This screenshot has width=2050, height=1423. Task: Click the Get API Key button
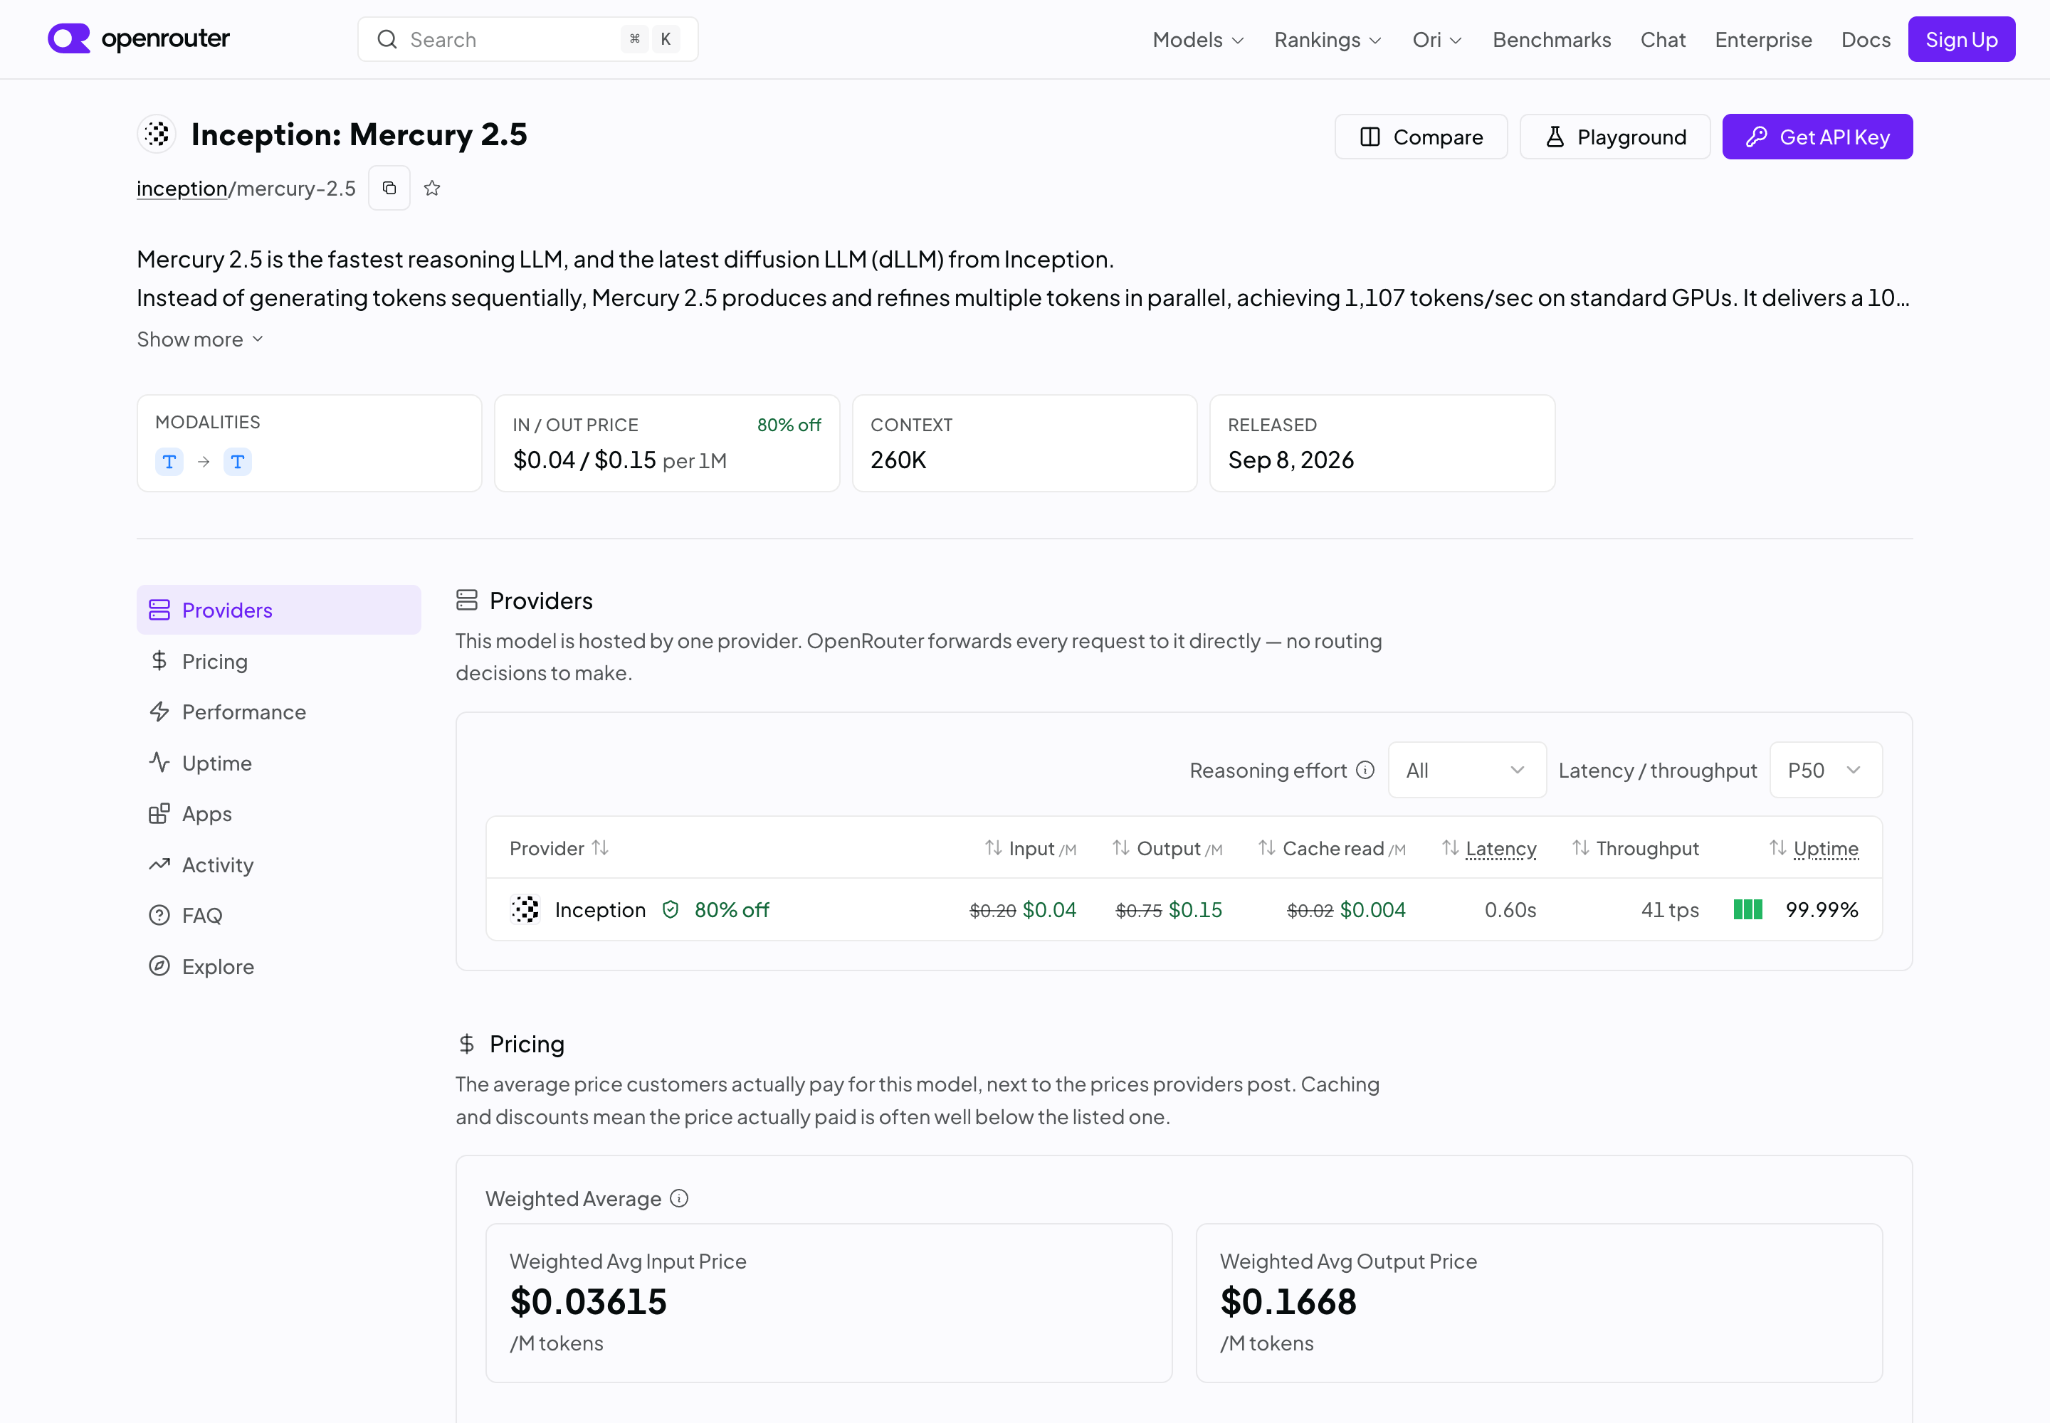pyautogui.click(x=1817, y=137)
